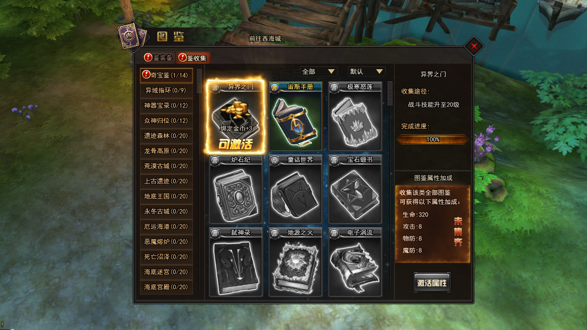
Task: Select the 炉石纪 book icon
Action: click(236, 189)
